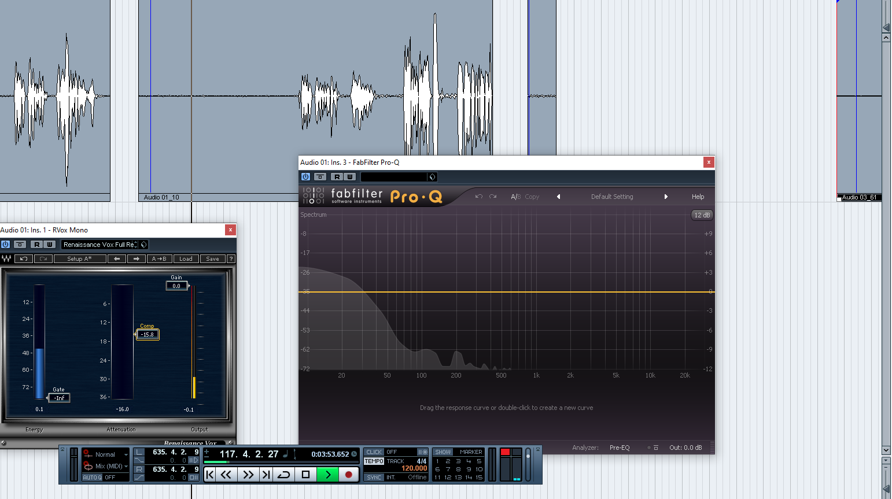Select the time format clock icon
This screenshot has height=499, width=892.
click(354, 454)
